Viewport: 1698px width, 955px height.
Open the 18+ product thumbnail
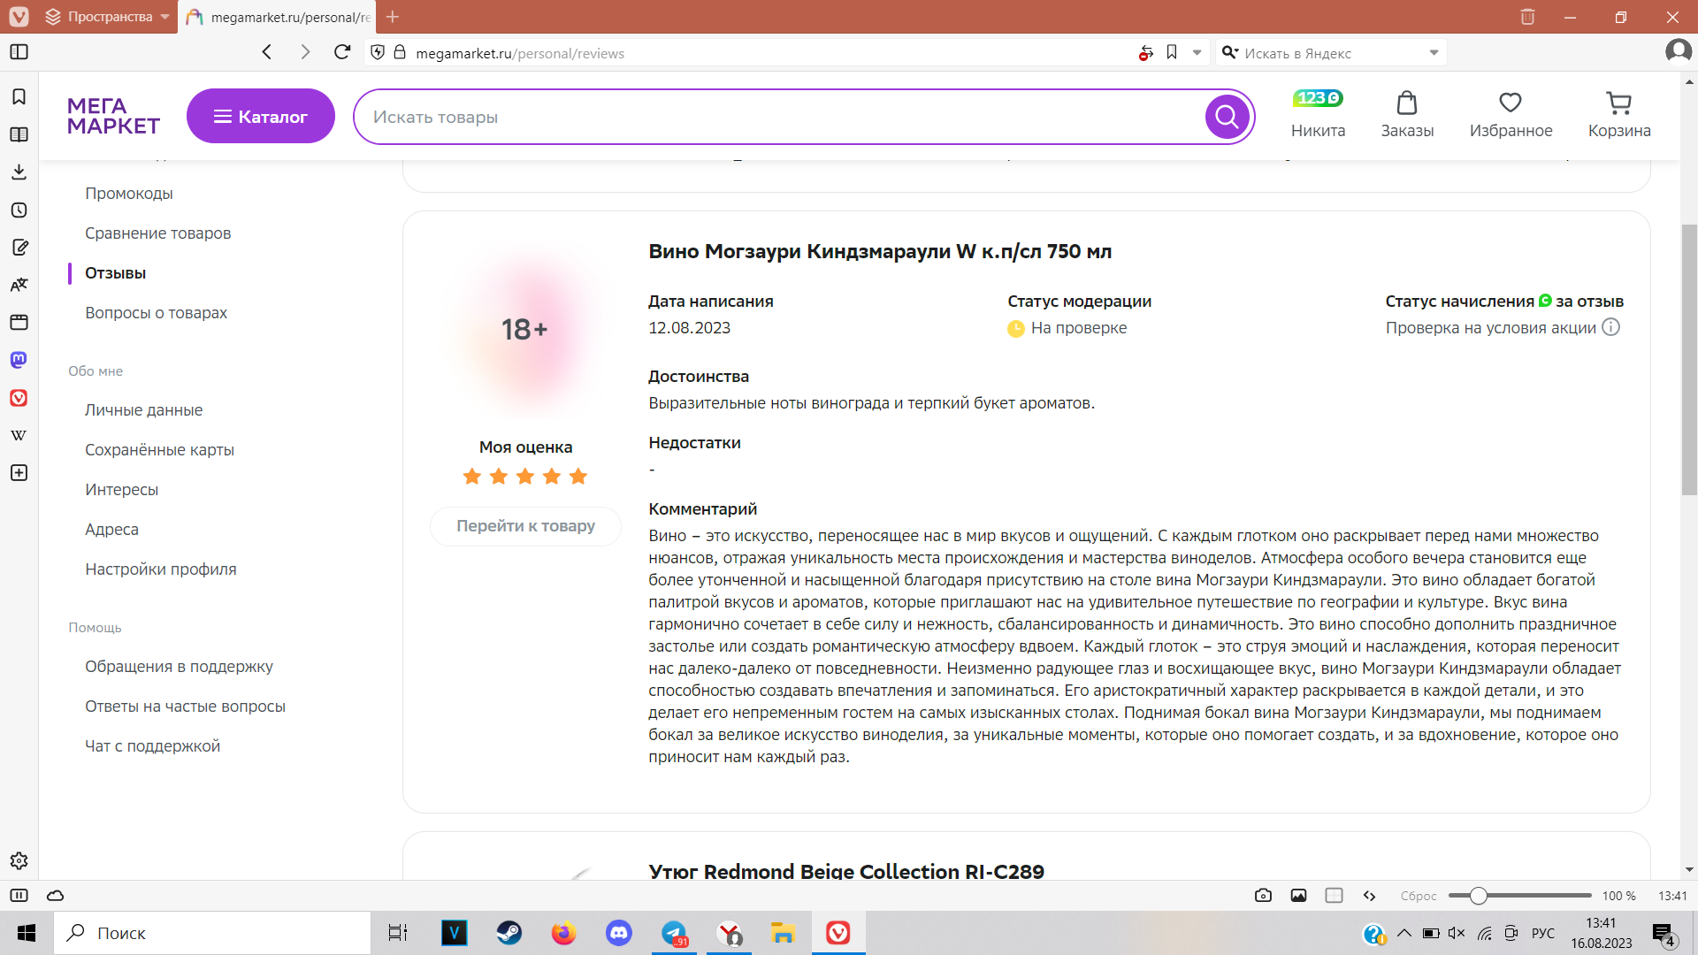[525, 329]
